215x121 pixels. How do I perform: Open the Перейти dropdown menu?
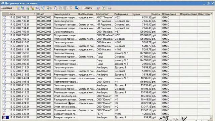click(88, 8)
